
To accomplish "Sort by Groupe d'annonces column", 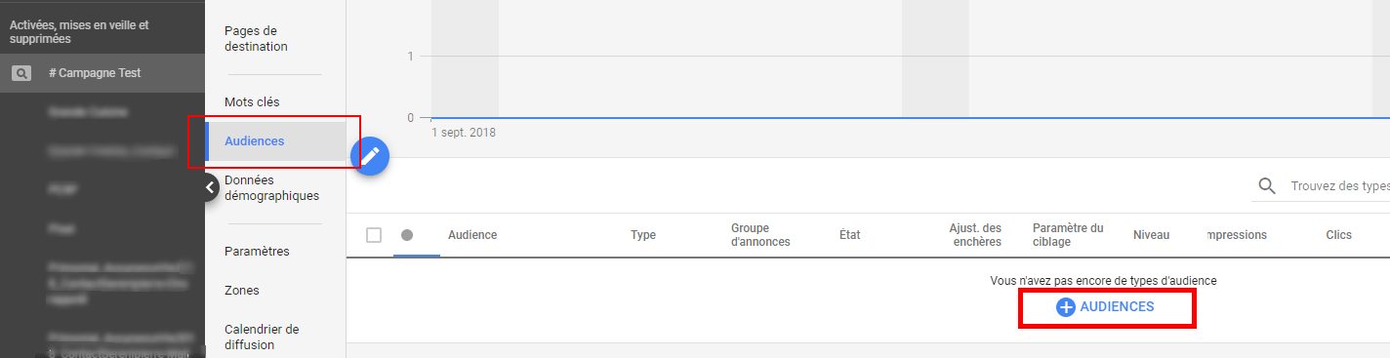I will tap(760, 235).
